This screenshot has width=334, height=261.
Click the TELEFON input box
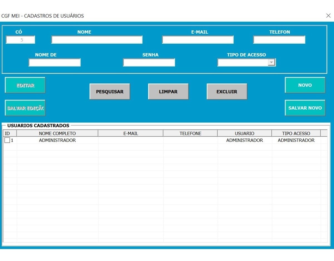click(279, 40)
